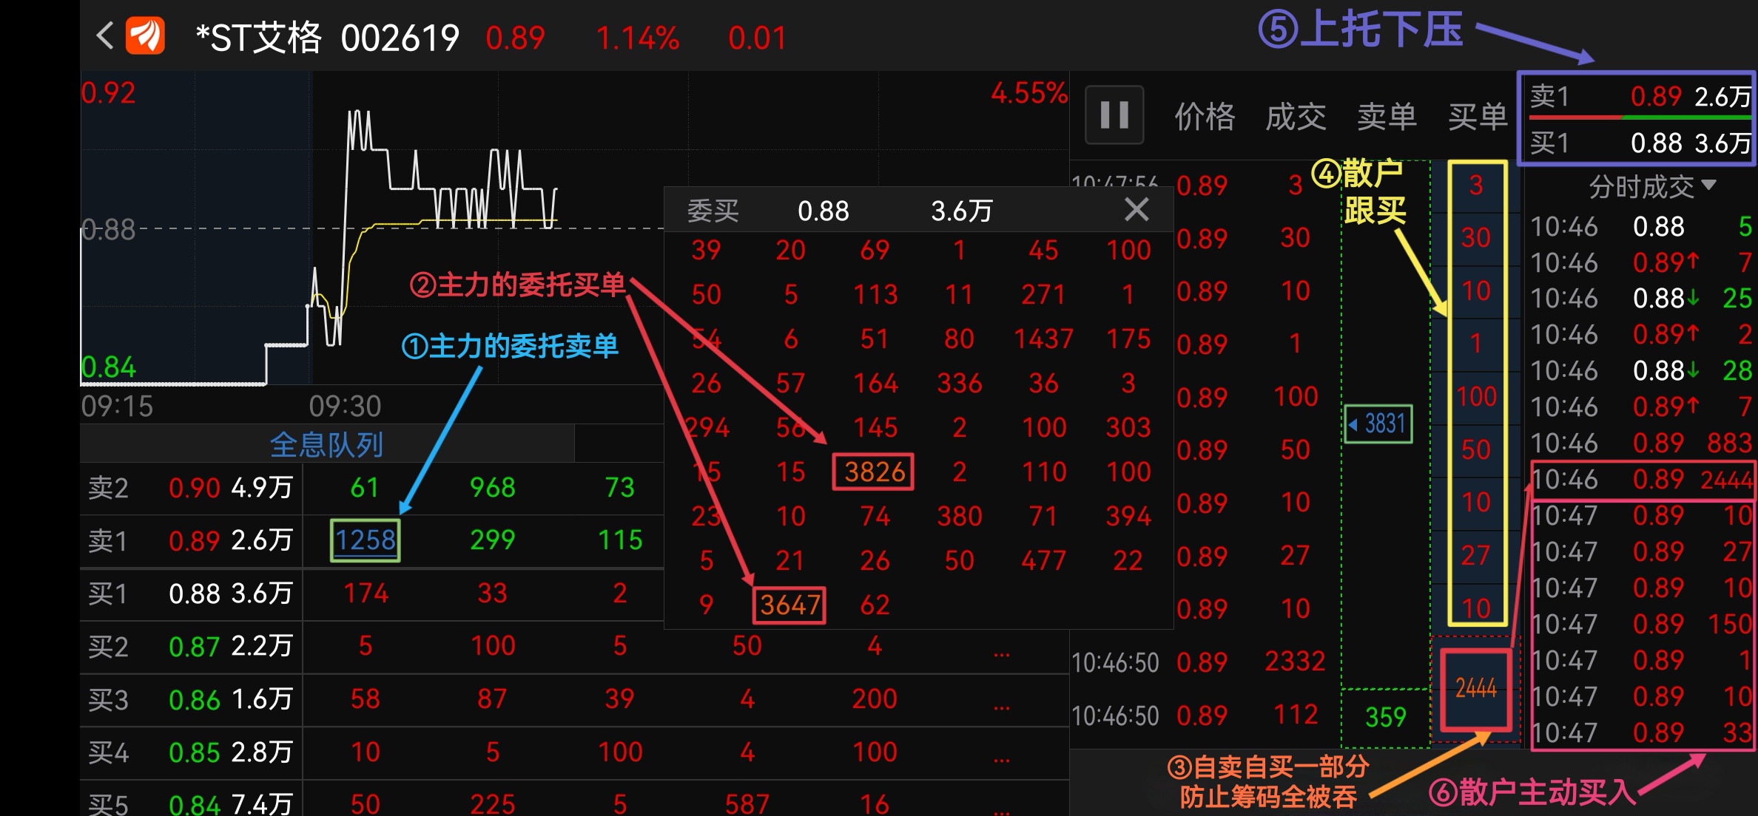Expand 买3 queue via trailing ellipsis

(x=1002, y=707)
